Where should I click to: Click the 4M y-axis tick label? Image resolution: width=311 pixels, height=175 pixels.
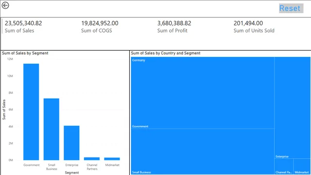tap(11, 126)
